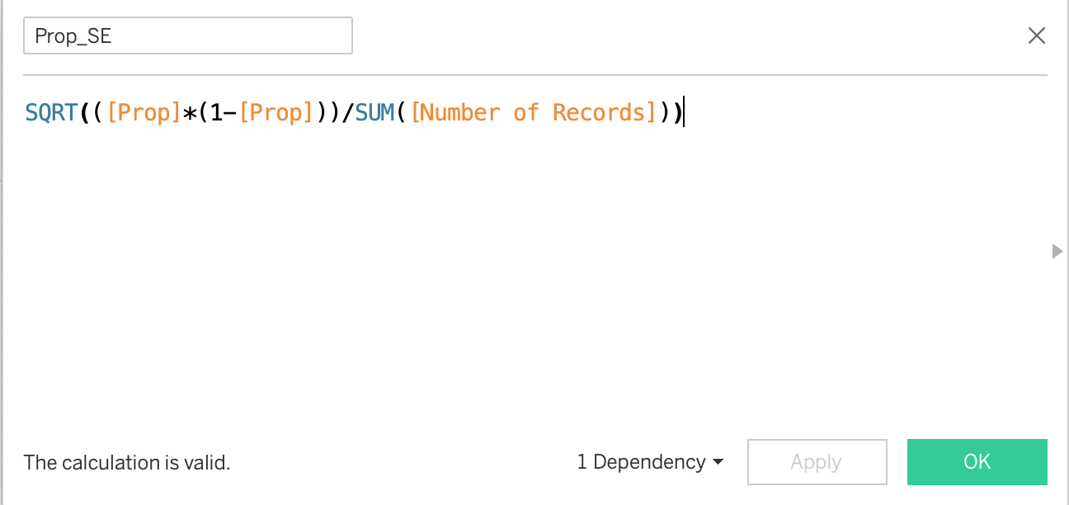Viewport: 1069px width, 505px height.
Task: Expand the function reference pane arrow
Action: pos(1057,252)
